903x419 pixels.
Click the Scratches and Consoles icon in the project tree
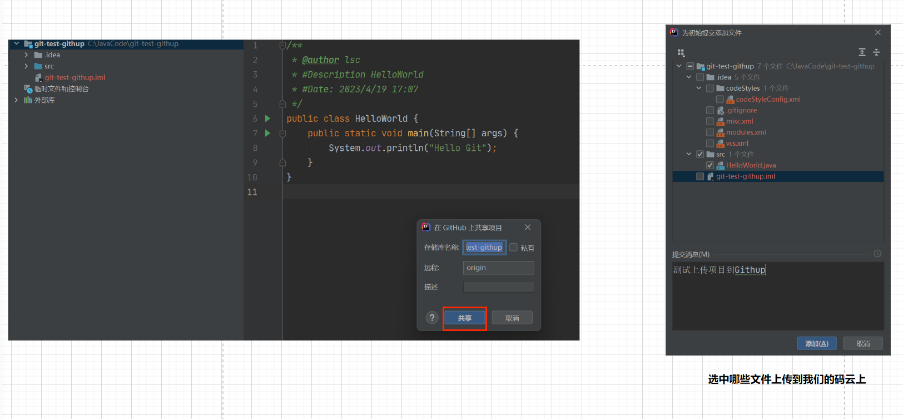click(28, 89)
